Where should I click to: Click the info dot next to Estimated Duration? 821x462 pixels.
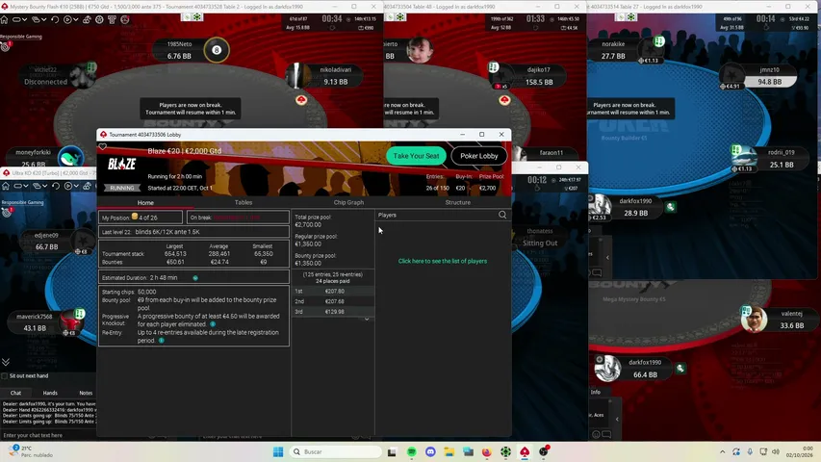coord(195,278)
